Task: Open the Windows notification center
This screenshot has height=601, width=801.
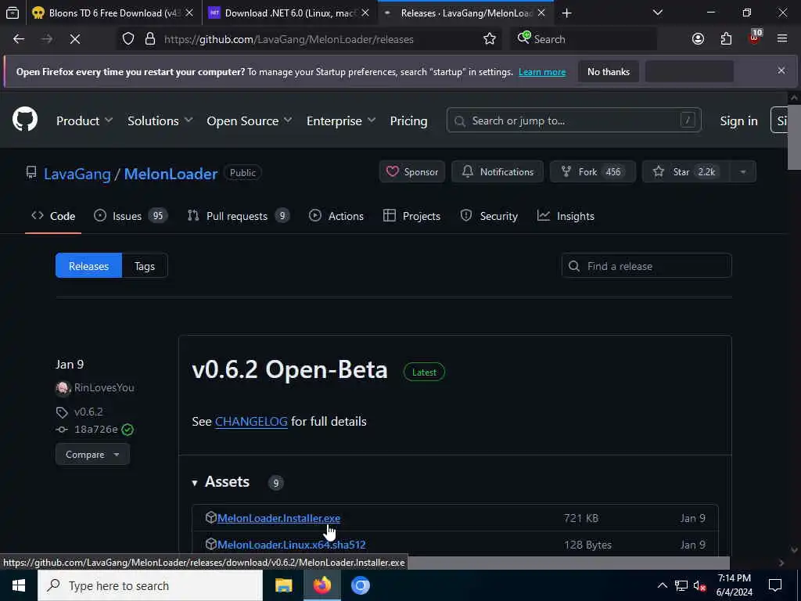Action: pos(775,585)
